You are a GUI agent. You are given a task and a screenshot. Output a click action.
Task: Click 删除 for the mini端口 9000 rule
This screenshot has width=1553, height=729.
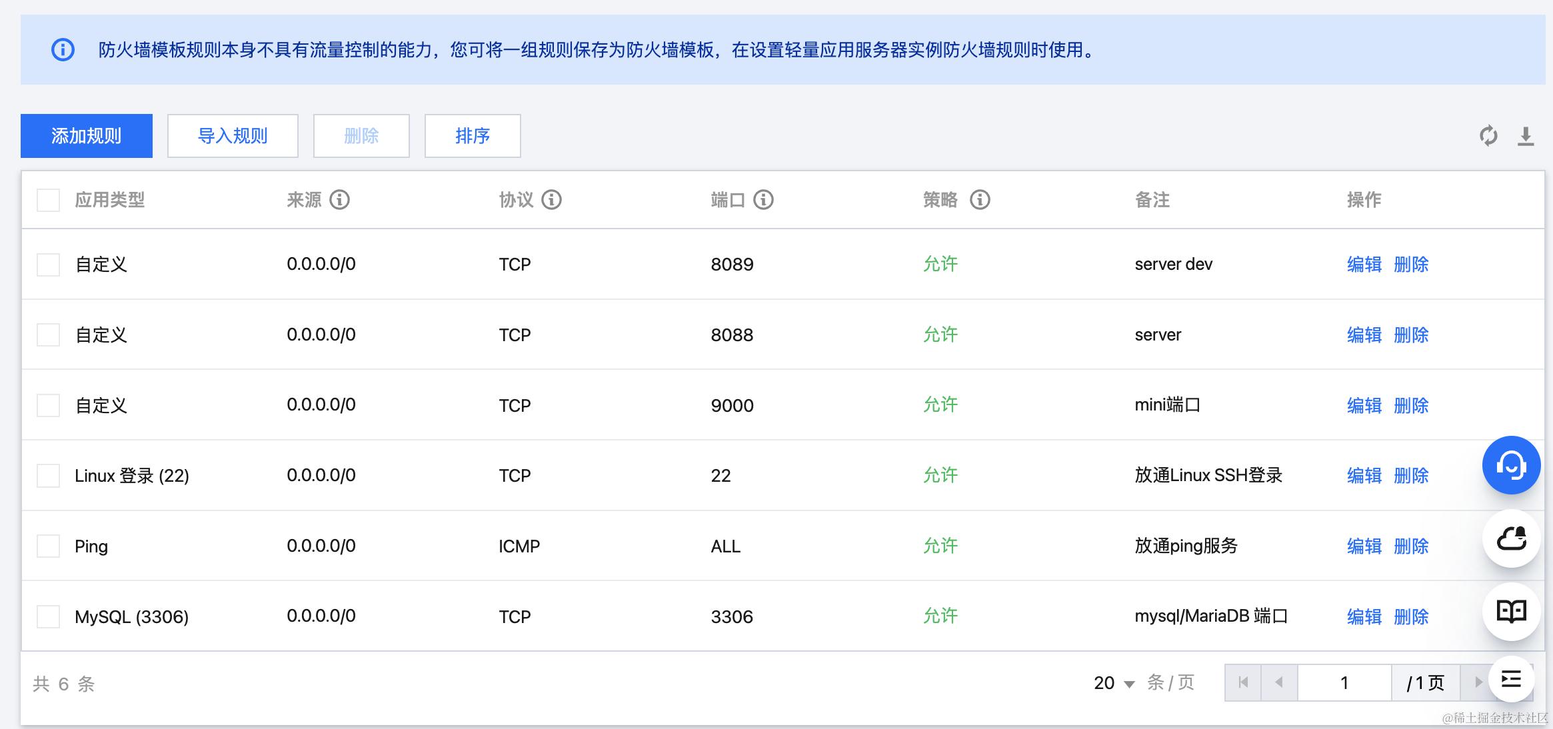(x=1411, y=405)
